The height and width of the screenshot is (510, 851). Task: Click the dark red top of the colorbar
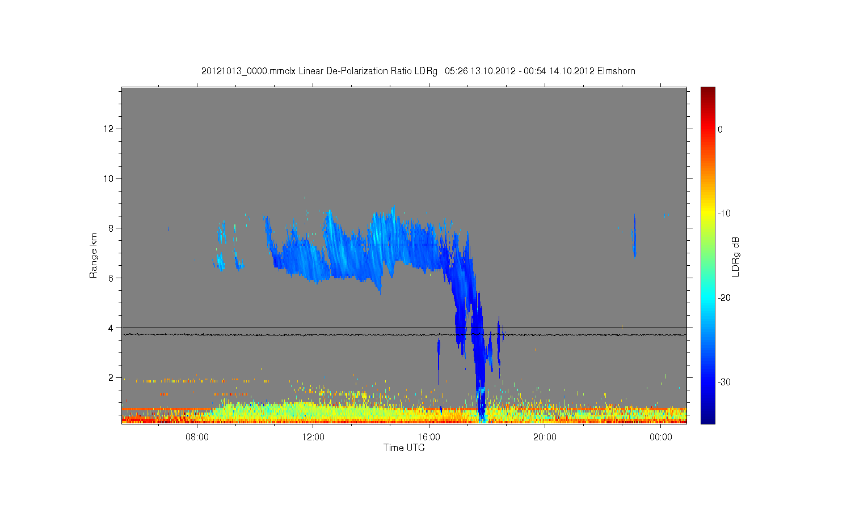click(708, 92)
